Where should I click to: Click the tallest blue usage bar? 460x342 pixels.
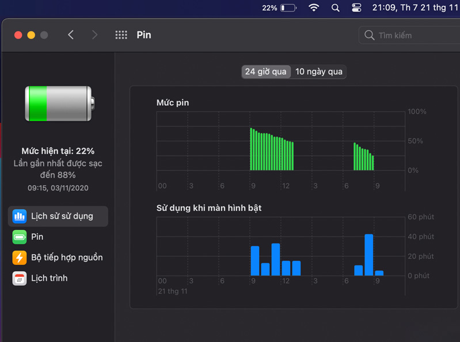click(369, 255)
